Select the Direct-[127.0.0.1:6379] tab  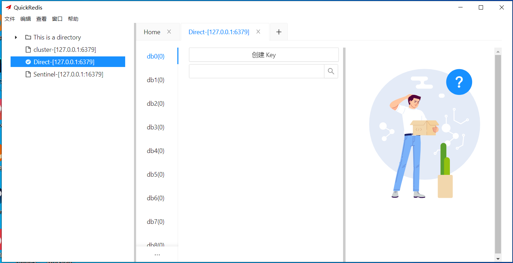click(219, 32)
